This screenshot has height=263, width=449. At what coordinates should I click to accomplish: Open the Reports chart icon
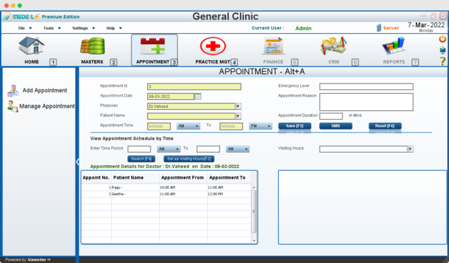click(x=394, y=47)
